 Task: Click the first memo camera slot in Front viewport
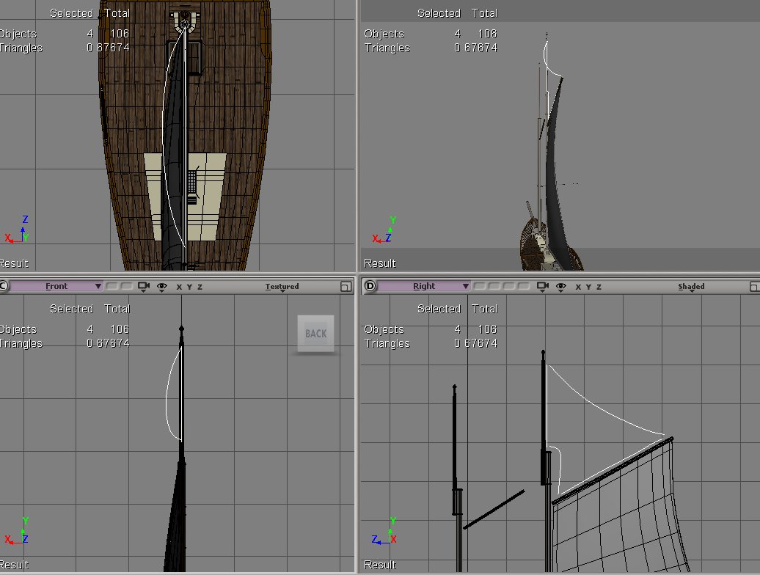click(x=112, y=286)
